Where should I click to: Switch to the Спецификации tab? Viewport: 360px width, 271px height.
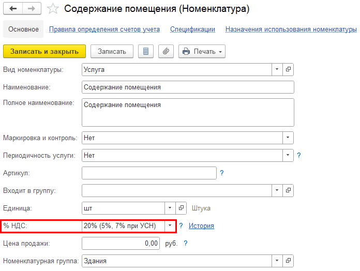click(x=192, y=29)
